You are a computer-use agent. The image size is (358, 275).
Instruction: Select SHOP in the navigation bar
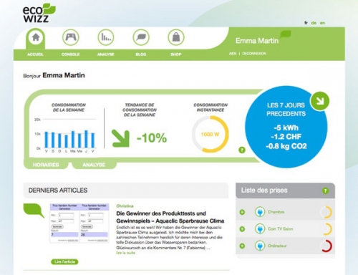tap(176, 54)
